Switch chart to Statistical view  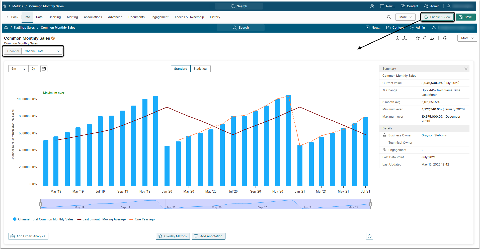(x=200, y=69)
